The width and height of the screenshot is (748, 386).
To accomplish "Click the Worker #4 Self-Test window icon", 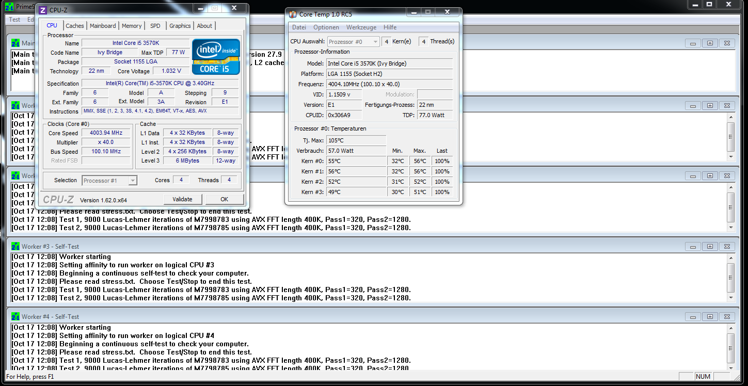I will (x=15, y=316).
